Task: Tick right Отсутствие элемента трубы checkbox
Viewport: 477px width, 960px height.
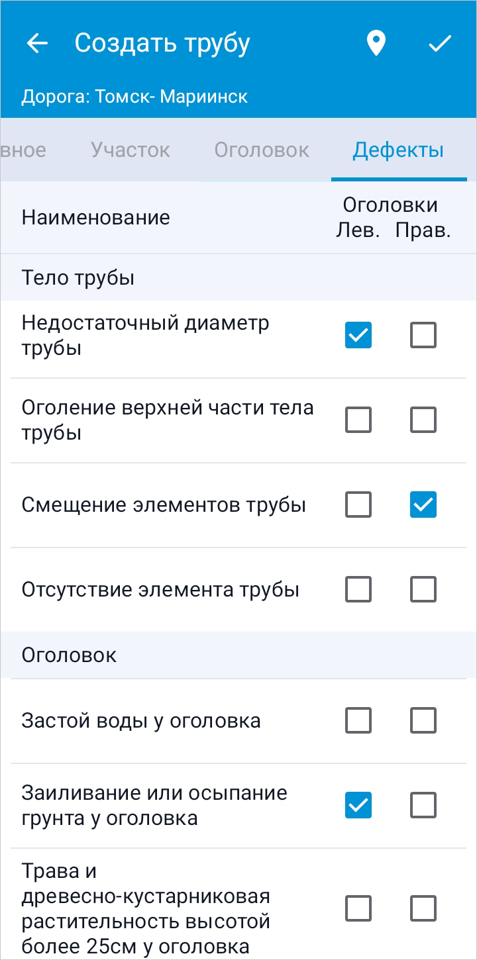Action: [423, 589]
